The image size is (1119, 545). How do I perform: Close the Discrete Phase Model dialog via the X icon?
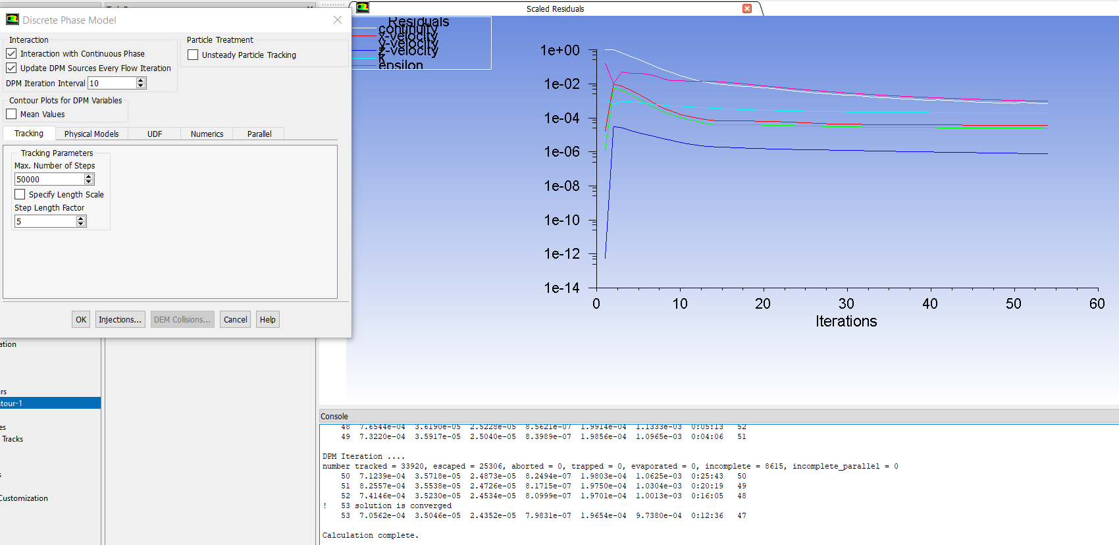(x=338, y=20)
